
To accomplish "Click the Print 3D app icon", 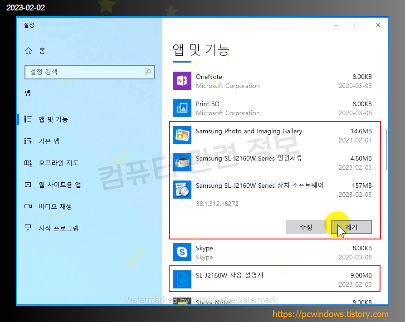I will click(x=182, y=108).
